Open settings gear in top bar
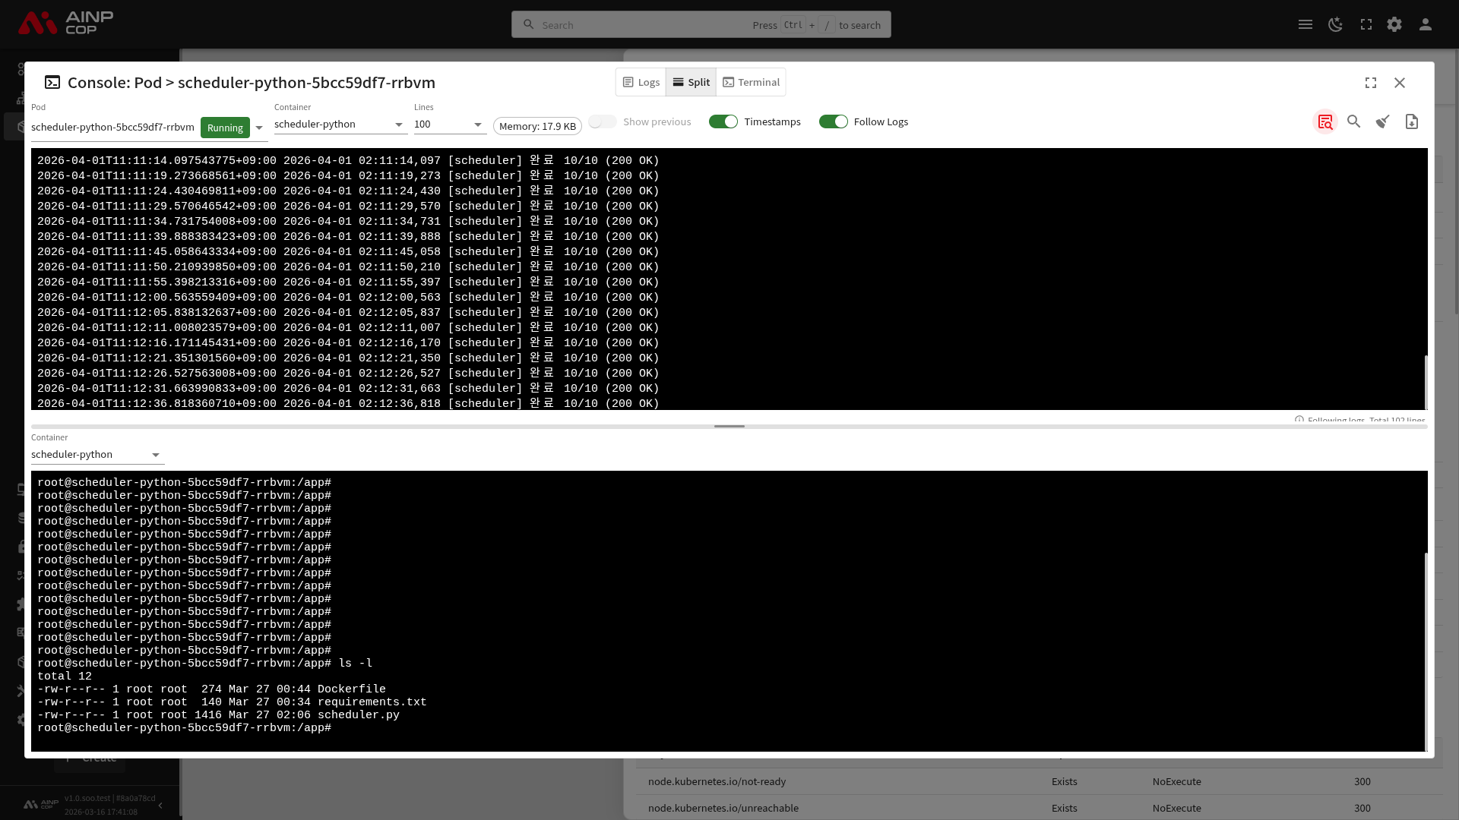 point(1394,25)
